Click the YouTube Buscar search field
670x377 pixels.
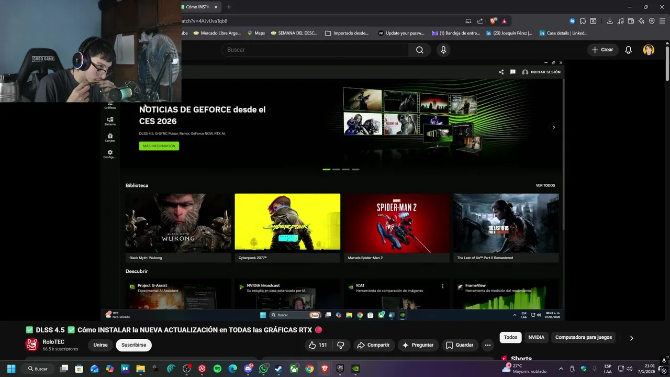point(315,50)
